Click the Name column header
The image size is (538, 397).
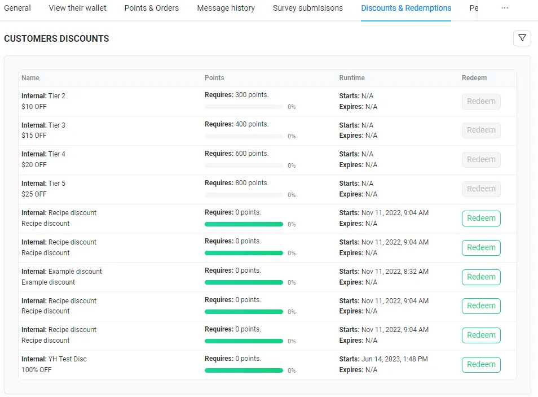[x=30, y=78]
